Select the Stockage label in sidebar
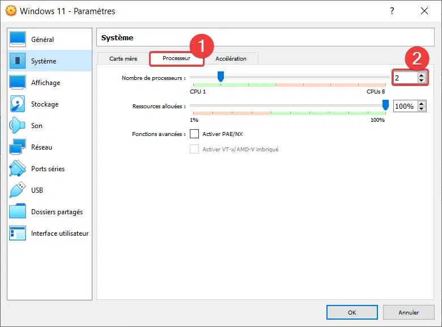Screen dimensions: 442x327 point(45,104)
